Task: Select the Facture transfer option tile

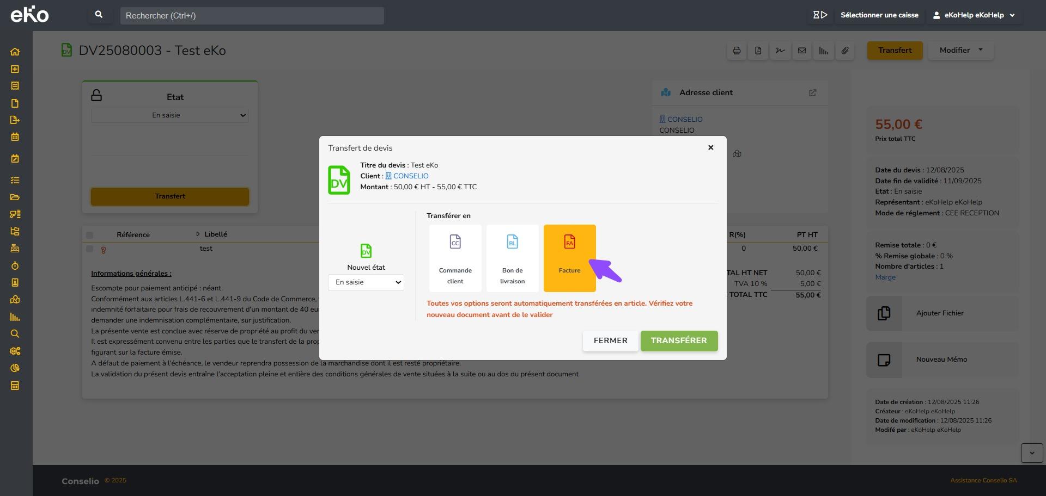Action: [569, 258]
